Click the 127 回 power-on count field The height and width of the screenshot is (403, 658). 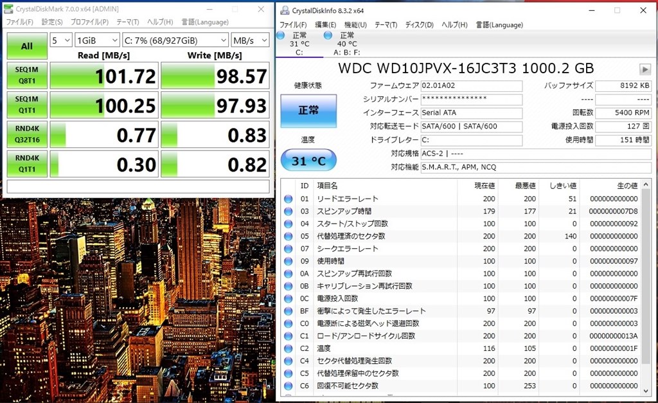point(623,127)
